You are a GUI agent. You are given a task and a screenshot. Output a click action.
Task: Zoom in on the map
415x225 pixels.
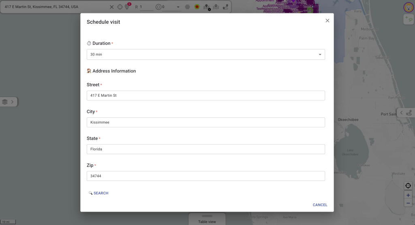coord(408,195)
